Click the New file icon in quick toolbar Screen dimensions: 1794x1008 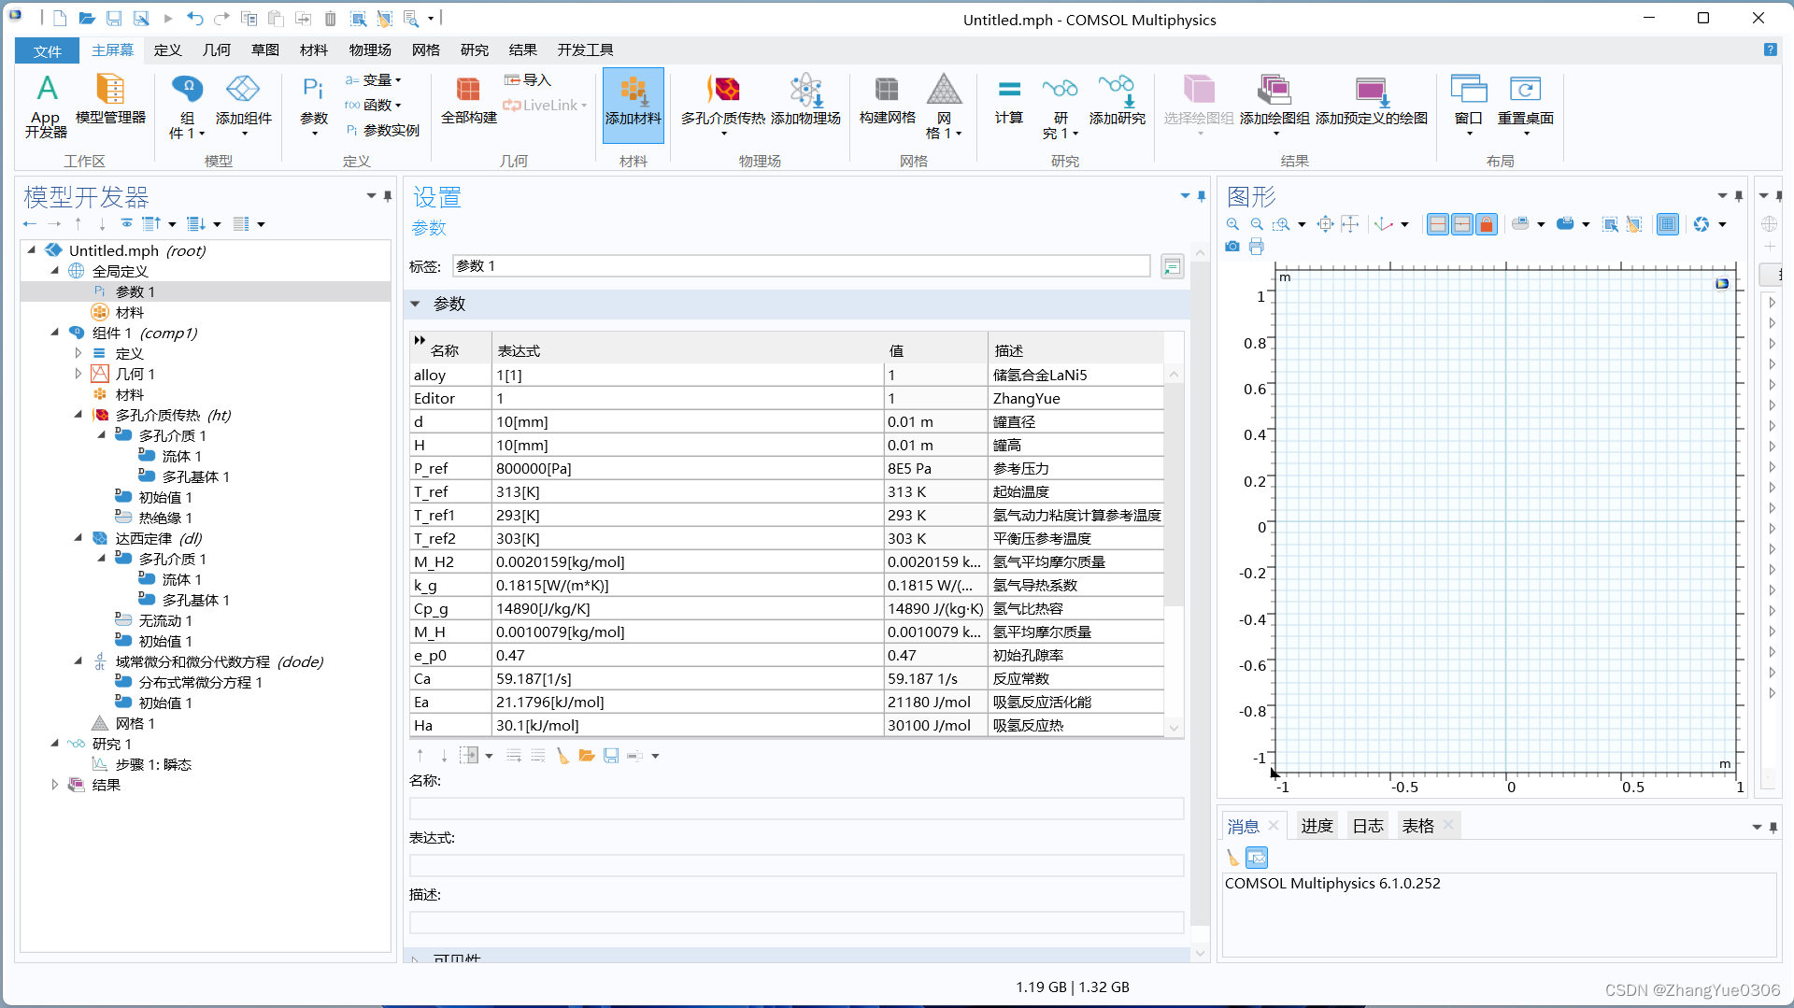click(60, 18)
